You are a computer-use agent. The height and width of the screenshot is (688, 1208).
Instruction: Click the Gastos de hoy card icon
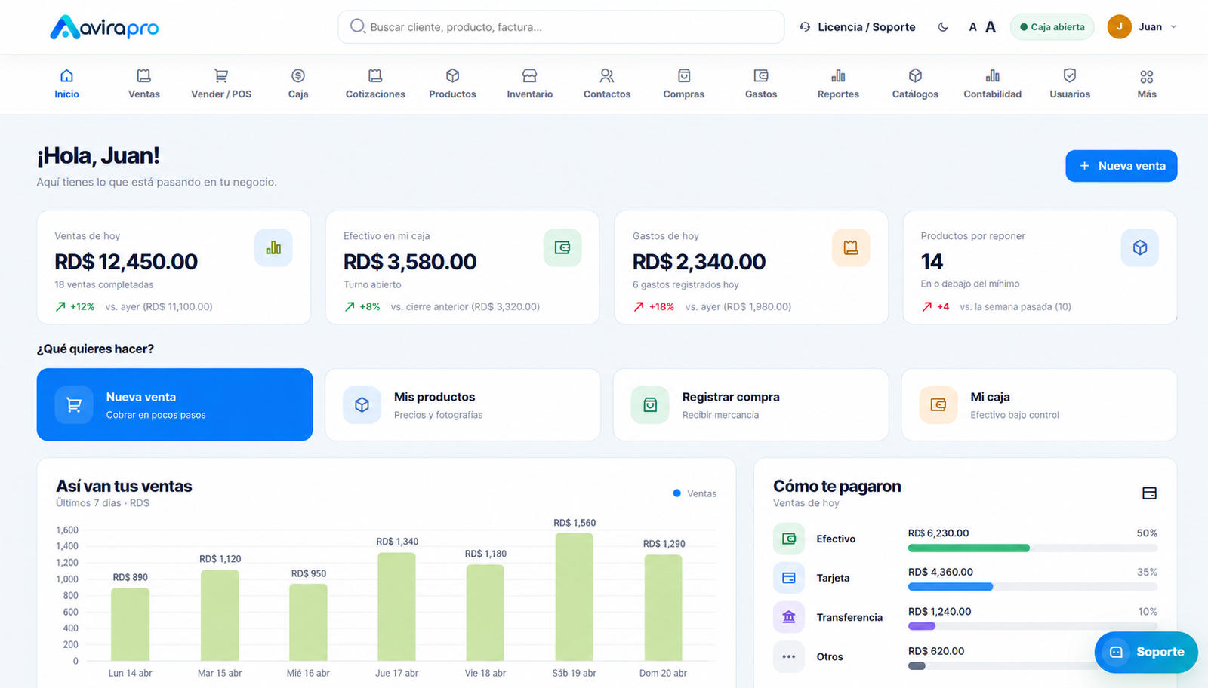point(851,247)
